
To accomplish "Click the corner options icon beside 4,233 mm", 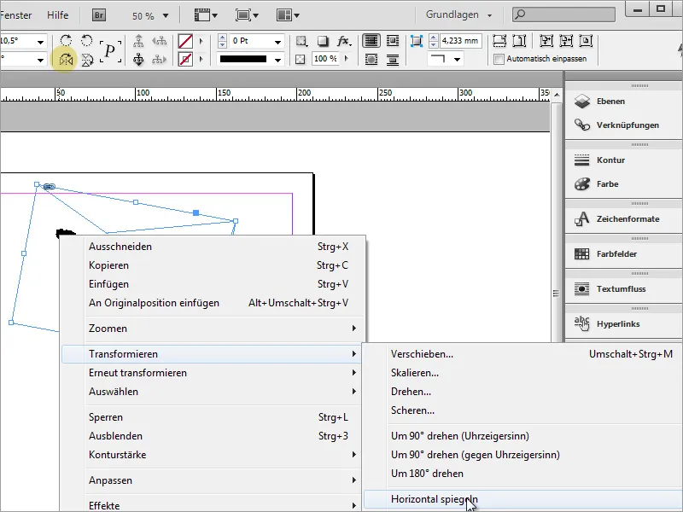I will (417, 41).
